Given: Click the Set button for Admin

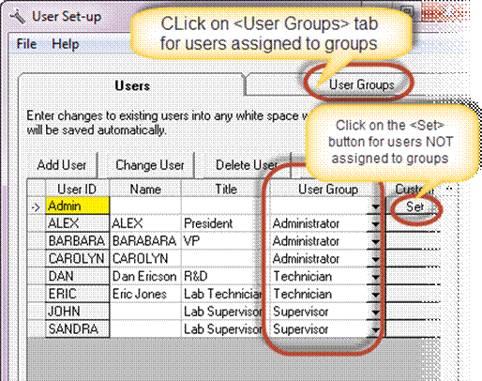Looking at the screenshot, I should pyautogui.click(x=414, y=206).
